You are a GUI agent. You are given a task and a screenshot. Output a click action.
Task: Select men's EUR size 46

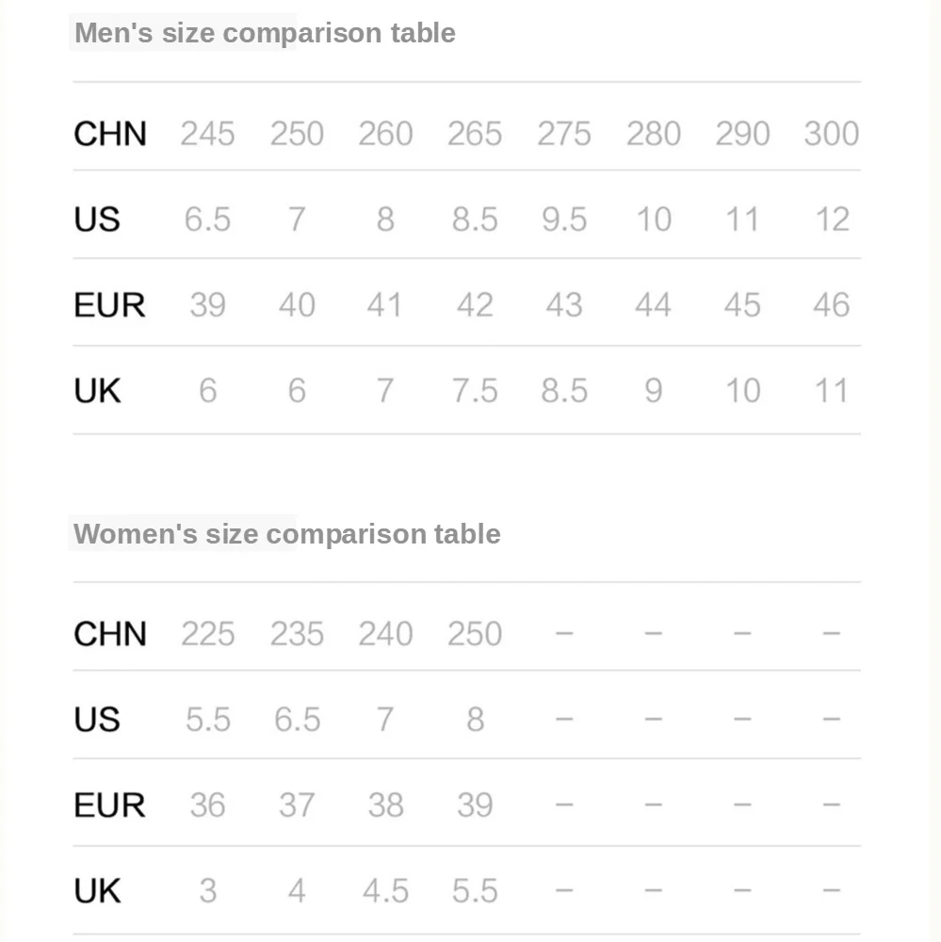coord(832,304)
